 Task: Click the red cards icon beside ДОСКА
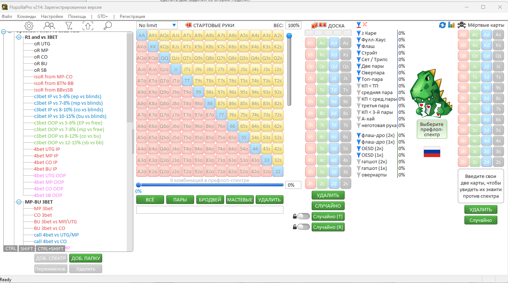319,25
